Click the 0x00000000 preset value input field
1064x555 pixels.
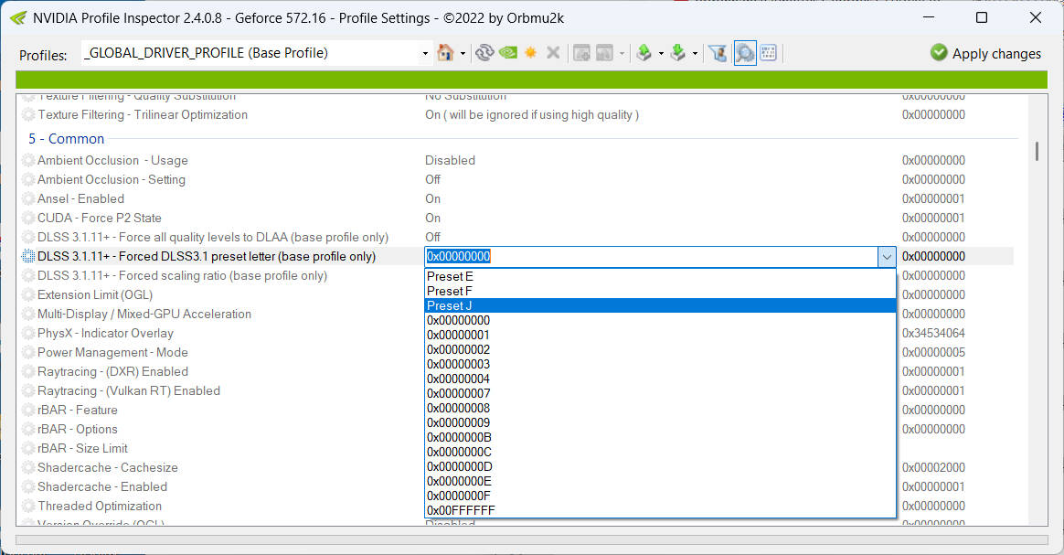click(649, 257)
